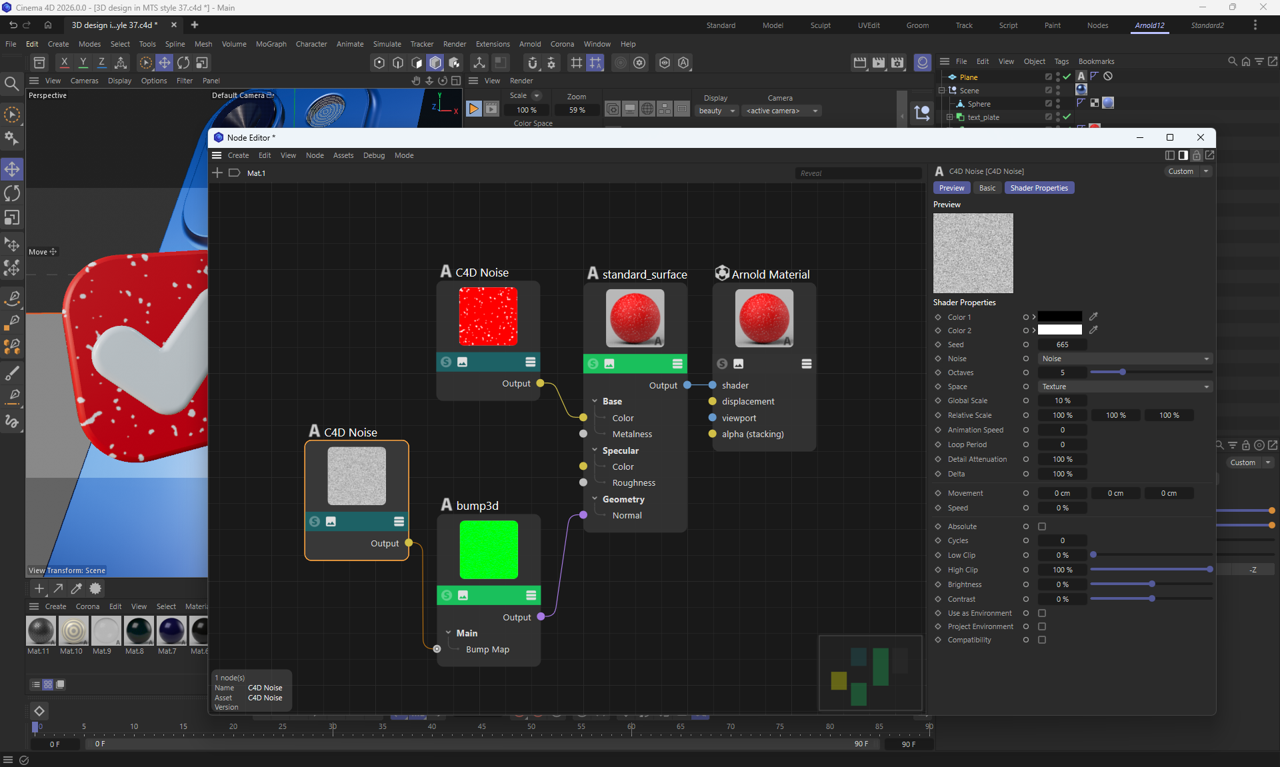Click Color 1 eyedropper picker icon
The image size is (1280, 767).
pos(1093,317)
